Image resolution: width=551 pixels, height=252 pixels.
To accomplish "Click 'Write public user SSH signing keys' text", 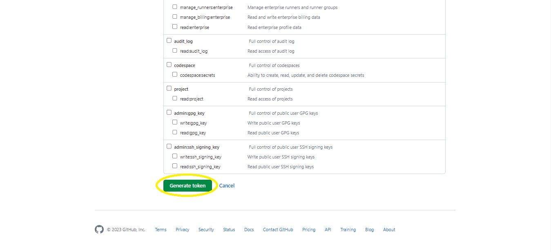I will [x=281, y=157].
